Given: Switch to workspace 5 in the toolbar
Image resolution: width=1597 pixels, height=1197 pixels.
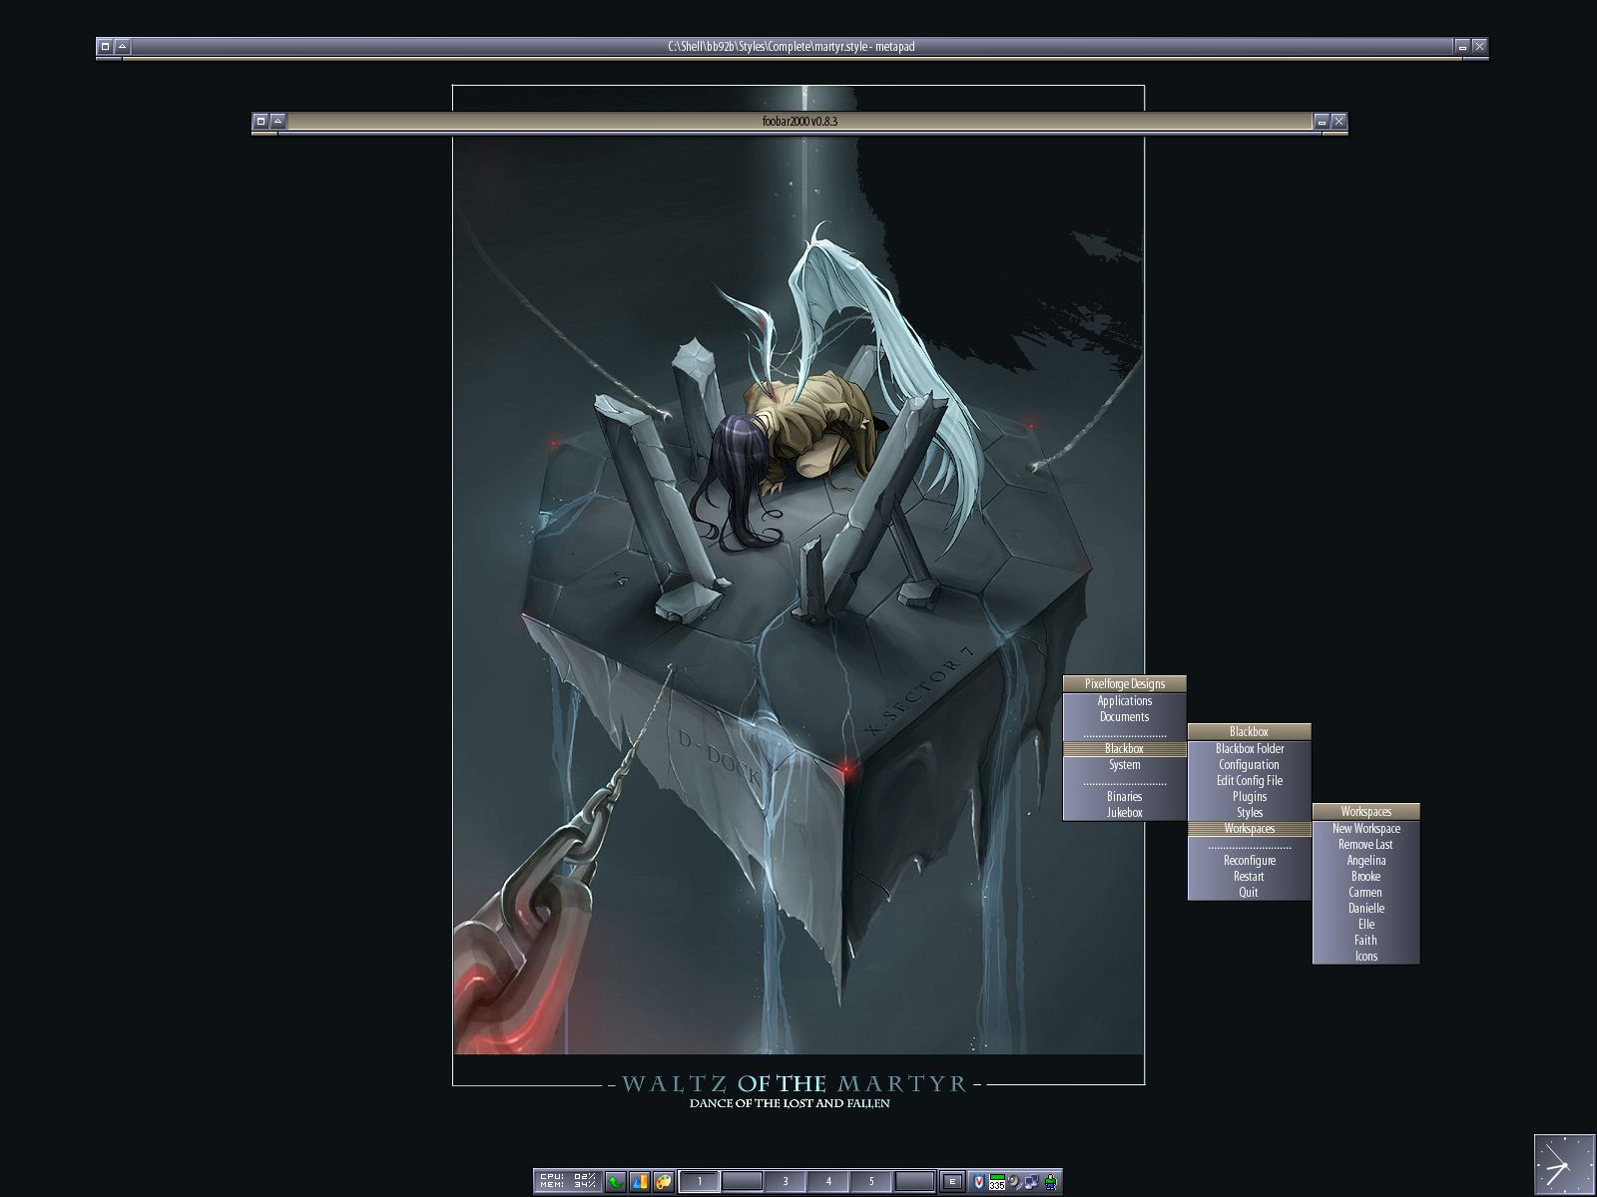Looking at the screenshot, I should coord(871,1182).
